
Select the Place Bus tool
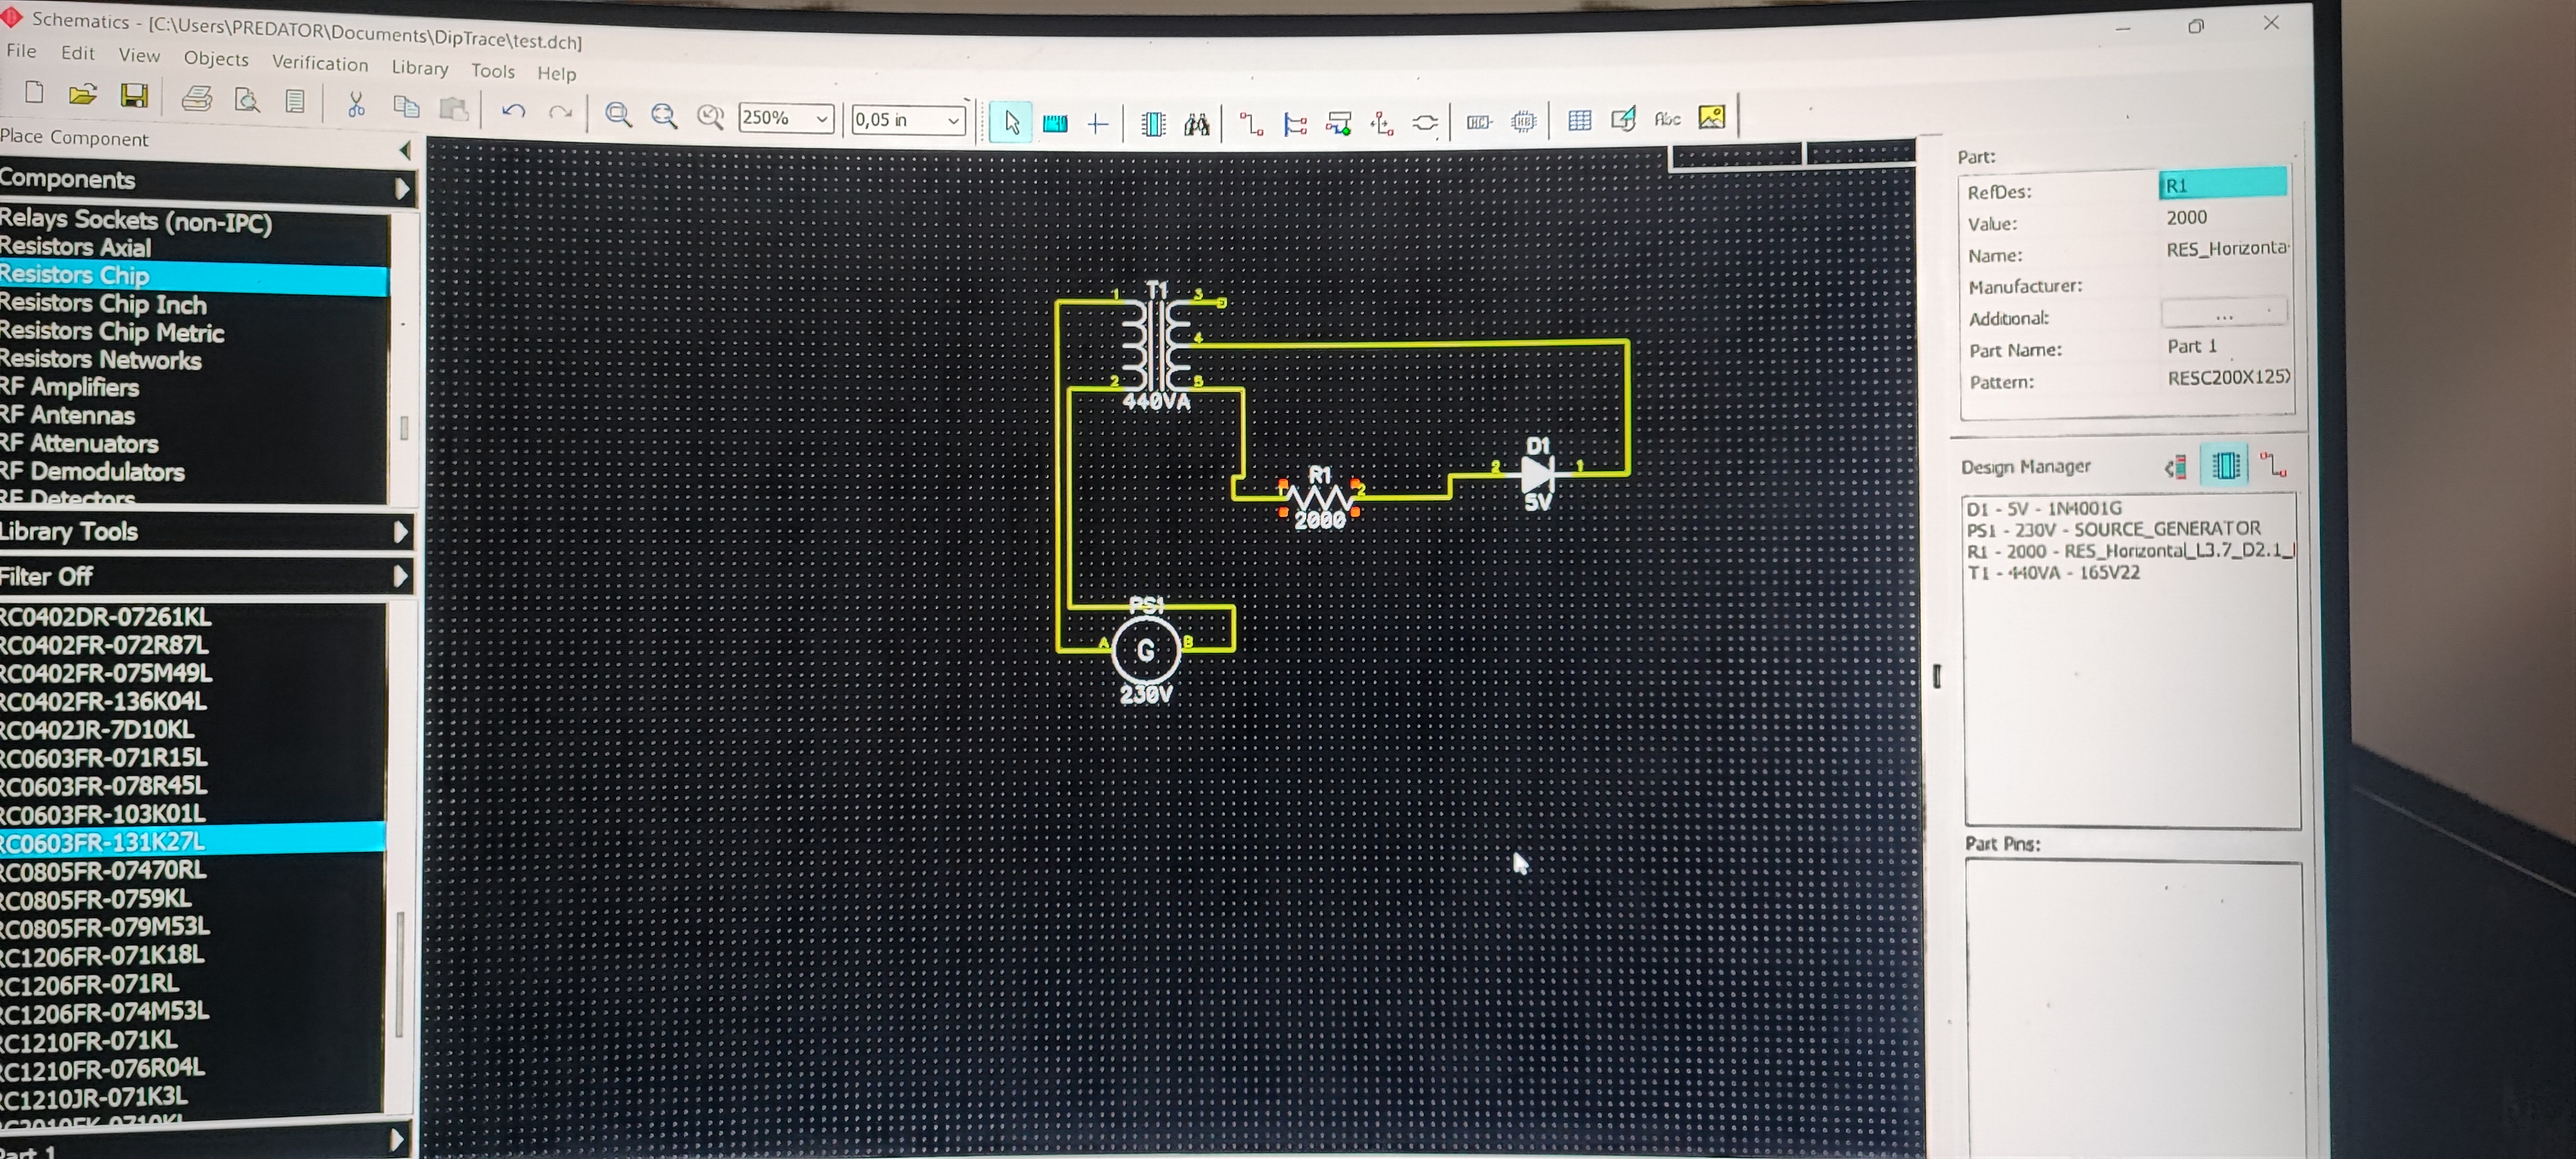(1295, 124)
